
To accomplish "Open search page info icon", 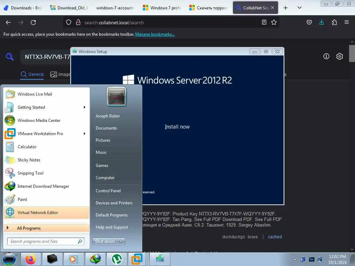I will click(x=326, y=56).
